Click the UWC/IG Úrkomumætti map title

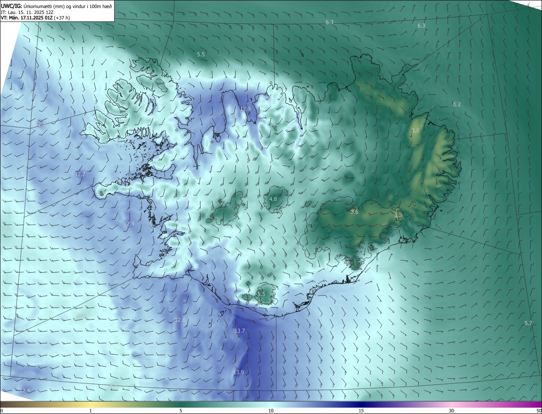tap(56, 6)
